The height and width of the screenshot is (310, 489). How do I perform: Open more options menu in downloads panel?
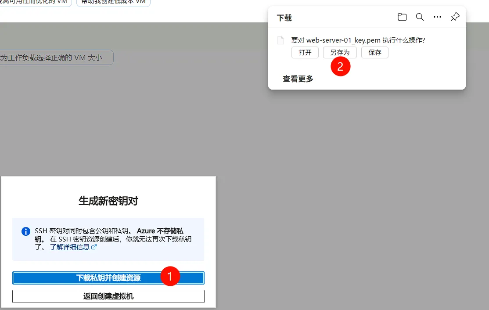coord(437,17)
